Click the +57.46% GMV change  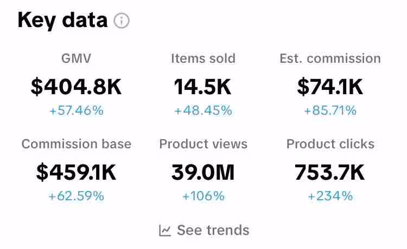tap(76, 111)
